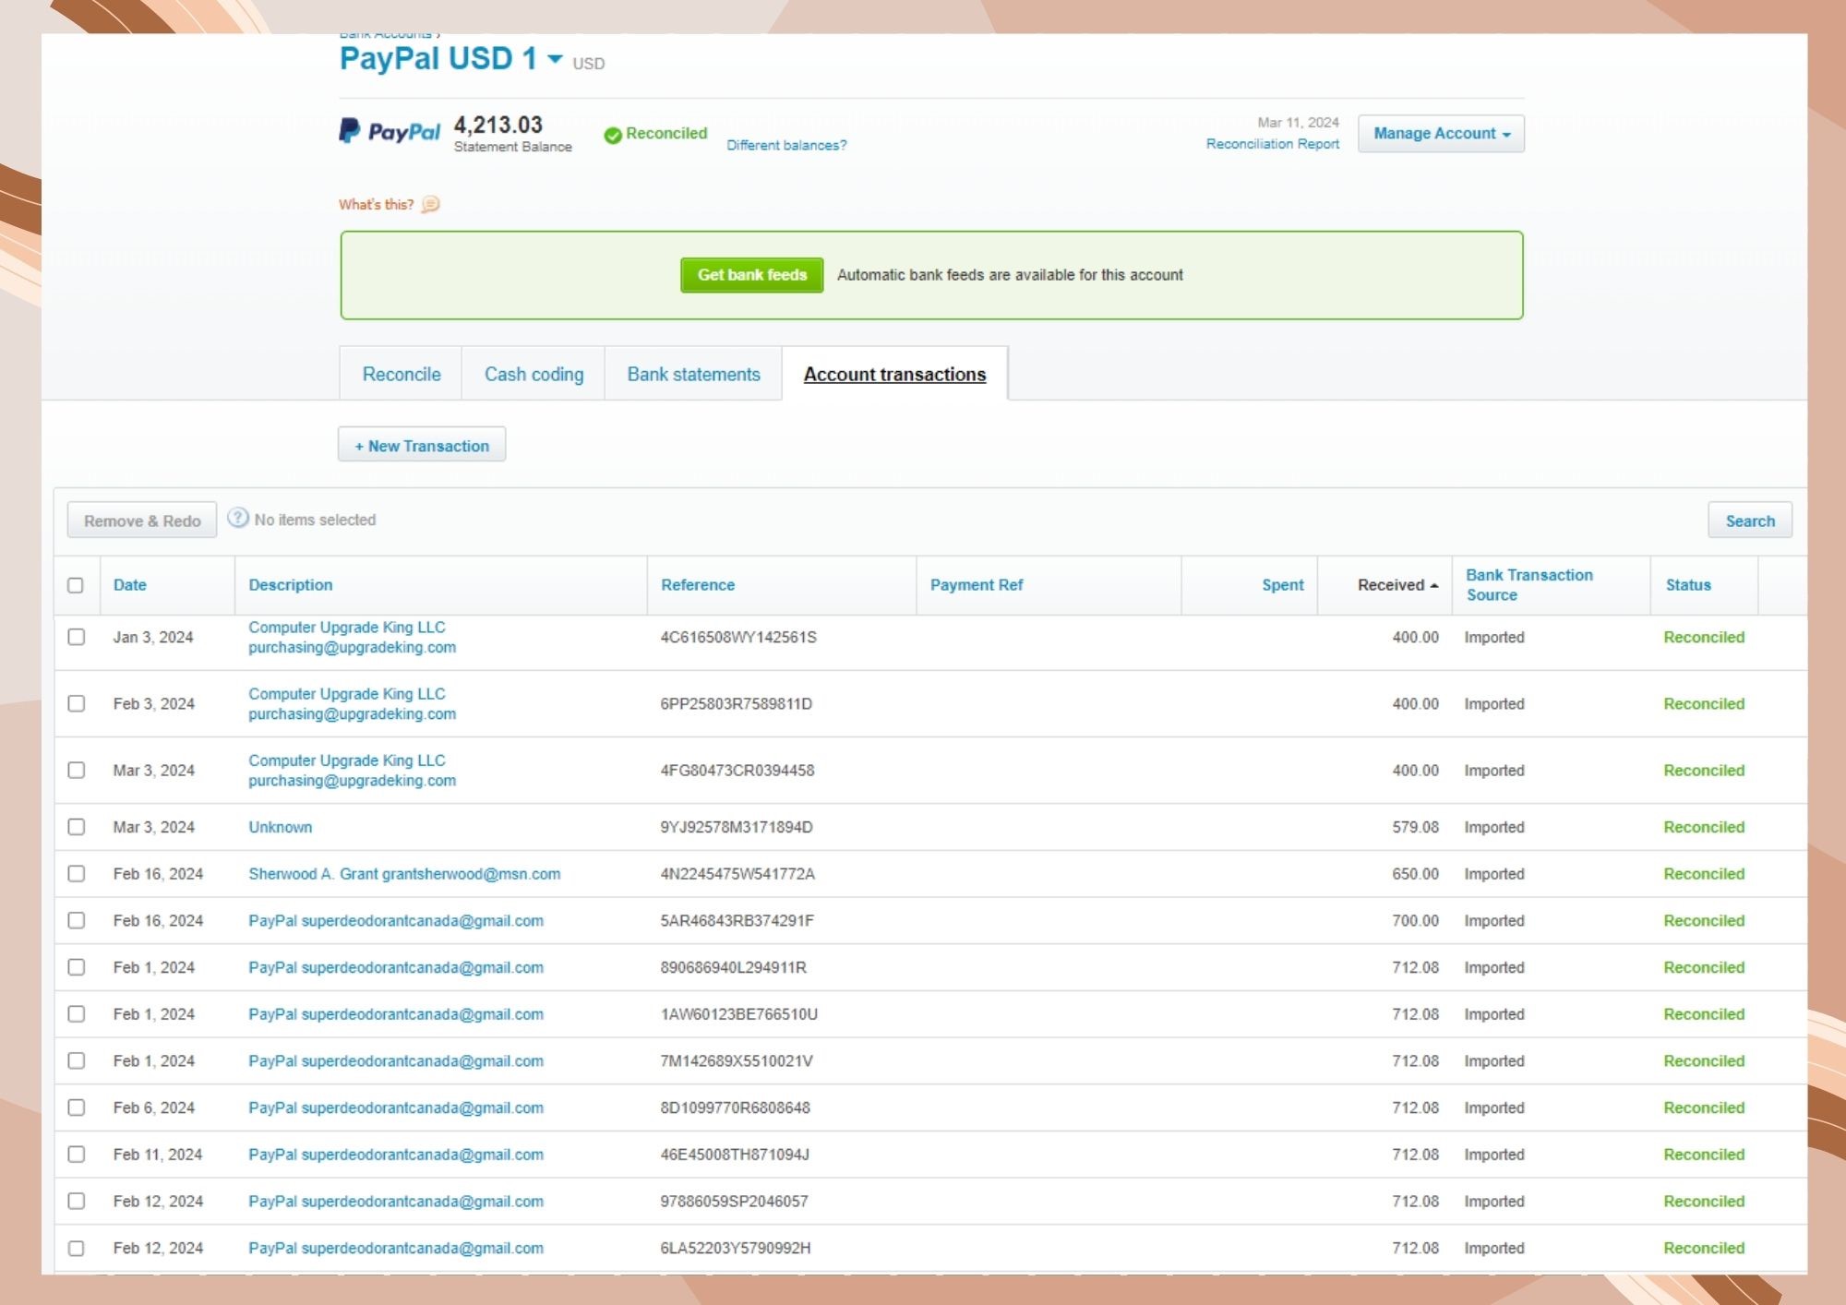This screenshot has width=1846, height=1305.
Task: Sort by the Payment Ref column header
Action: pyautogui.click(x=977, y=585)
